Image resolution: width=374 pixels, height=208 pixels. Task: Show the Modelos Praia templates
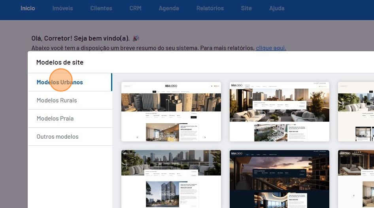tap(55, 119)
